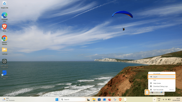The width and height of the screenshot is (182, 102).
Task: Select the SecureSafe Files desktop shortcut
Action: click(4, 75)
